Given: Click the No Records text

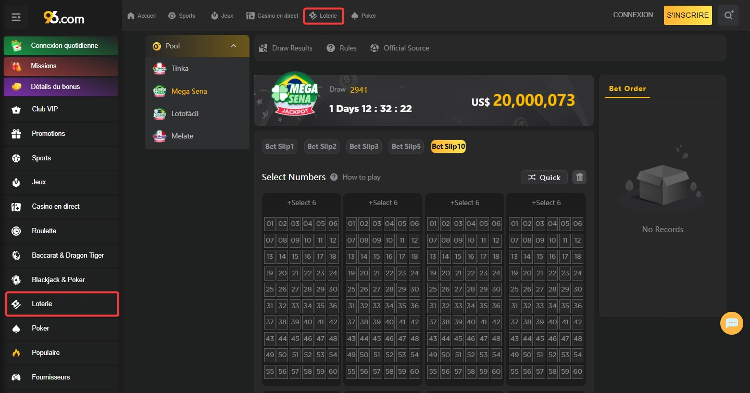Looking at the screenshot, I should pyautogui.click(x=662, y=230).
